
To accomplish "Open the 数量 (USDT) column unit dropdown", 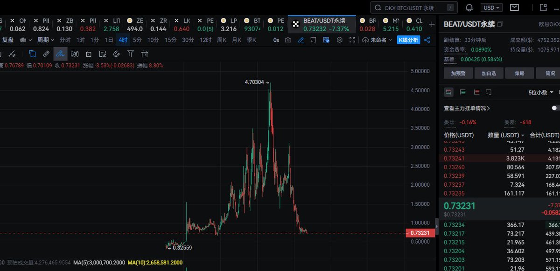I will coord(506,135).
